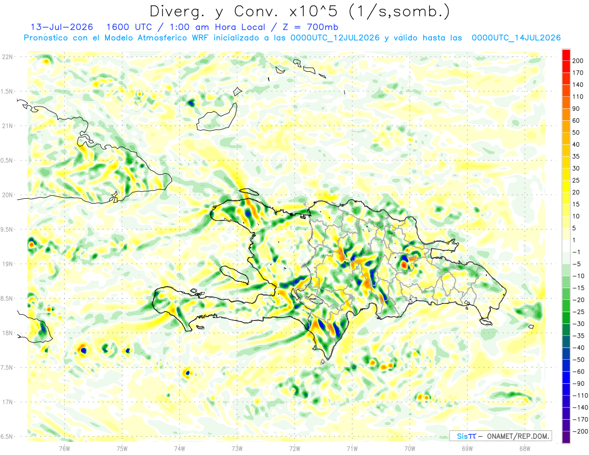This screenshot has width=589, height=455.
Task: Click the -110 color bar value
Action: coord(582,395)
